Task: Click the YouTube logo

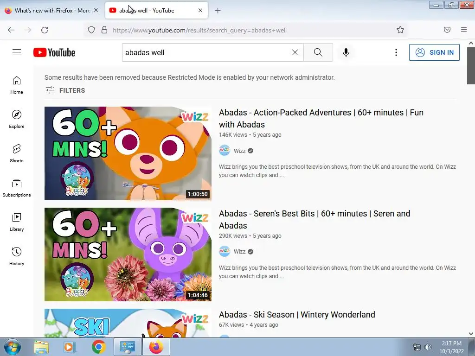Action: (54, 52)
